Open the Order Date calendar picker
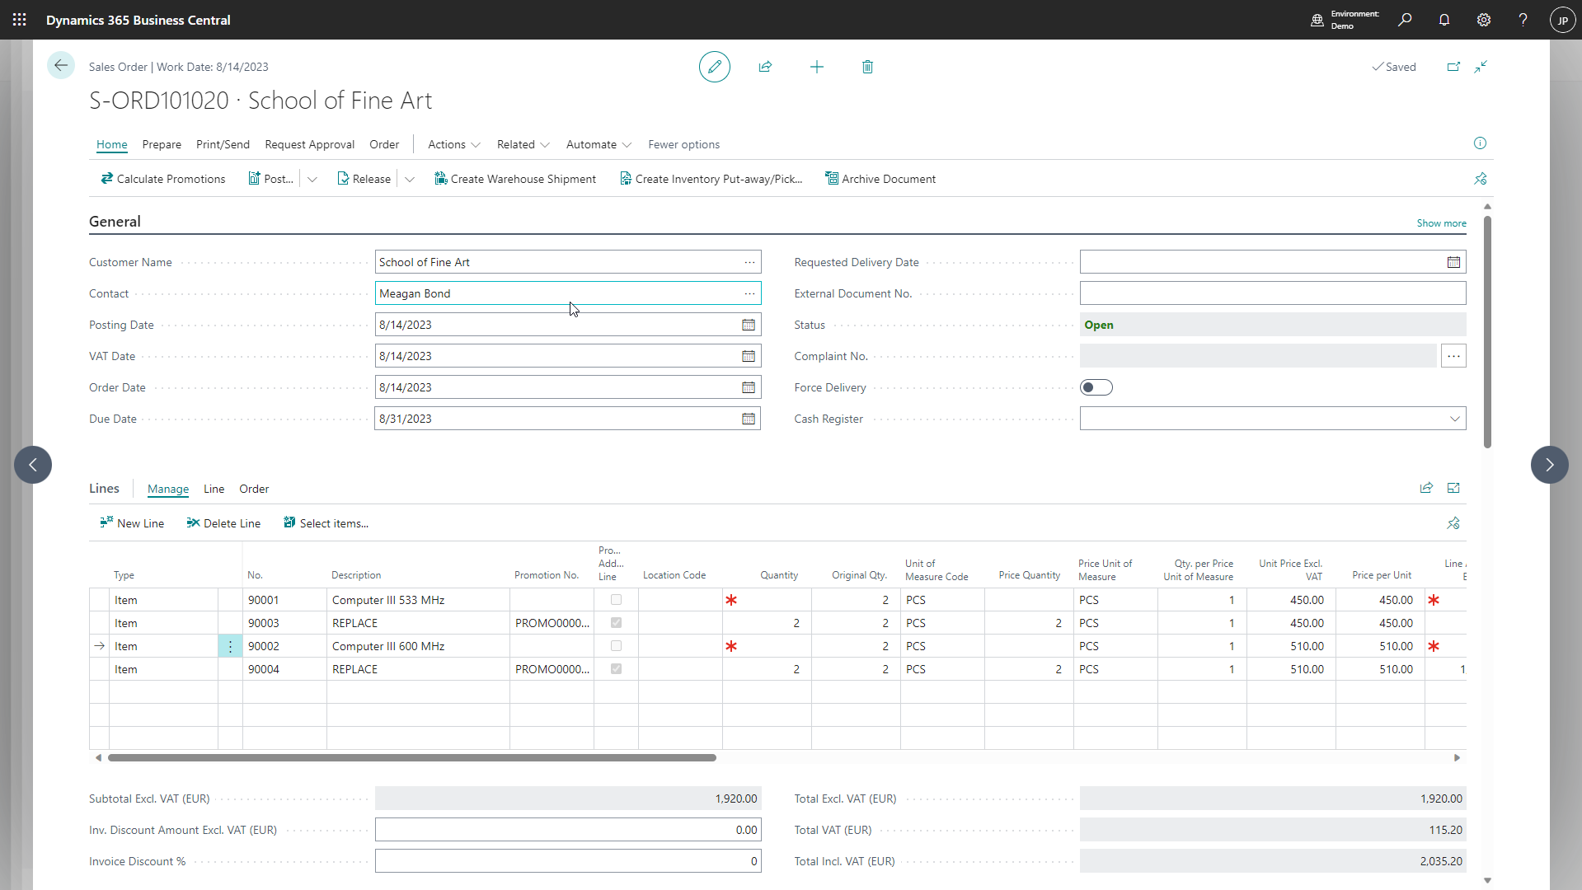 pos(748,387)
